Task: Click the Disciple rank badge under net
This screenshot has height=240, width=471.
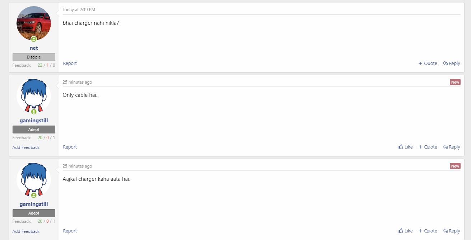Action: pos(34,57)
